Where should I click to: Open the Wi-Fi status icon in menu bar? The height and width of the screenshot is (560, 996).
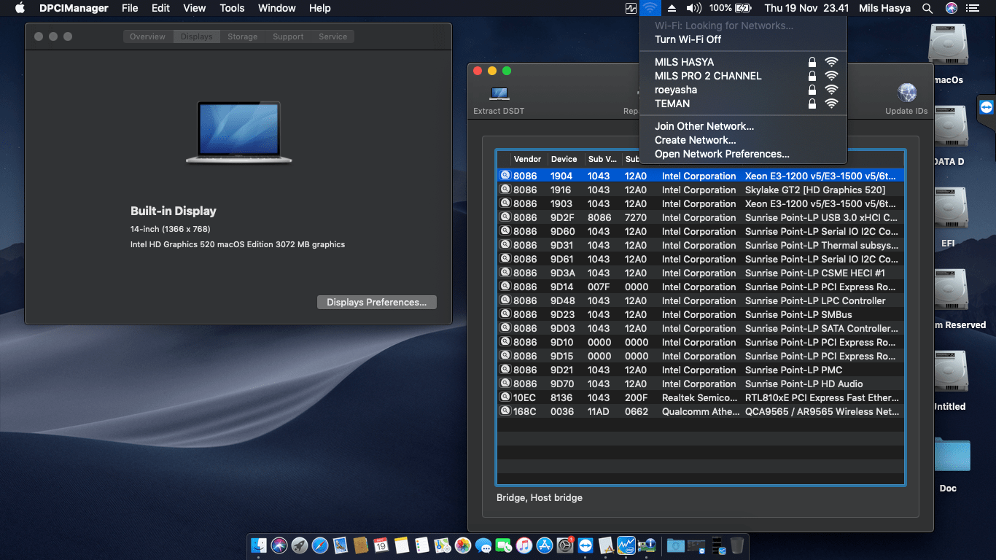tap(650, 8)
